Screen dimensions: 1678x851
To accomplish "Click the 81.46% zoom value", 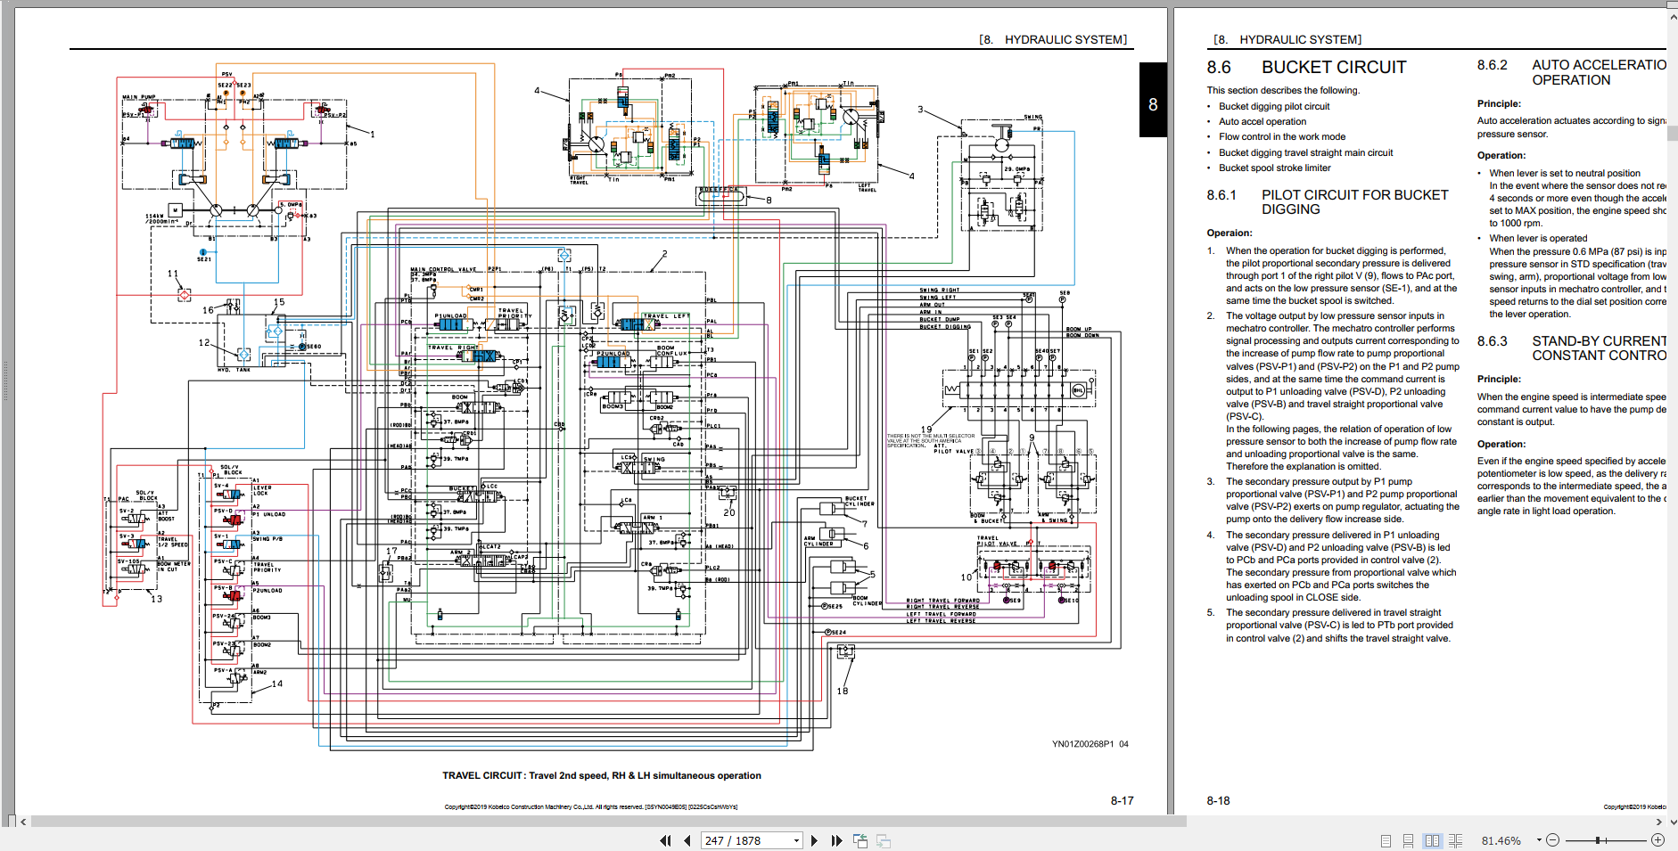I will [1501, 840].
